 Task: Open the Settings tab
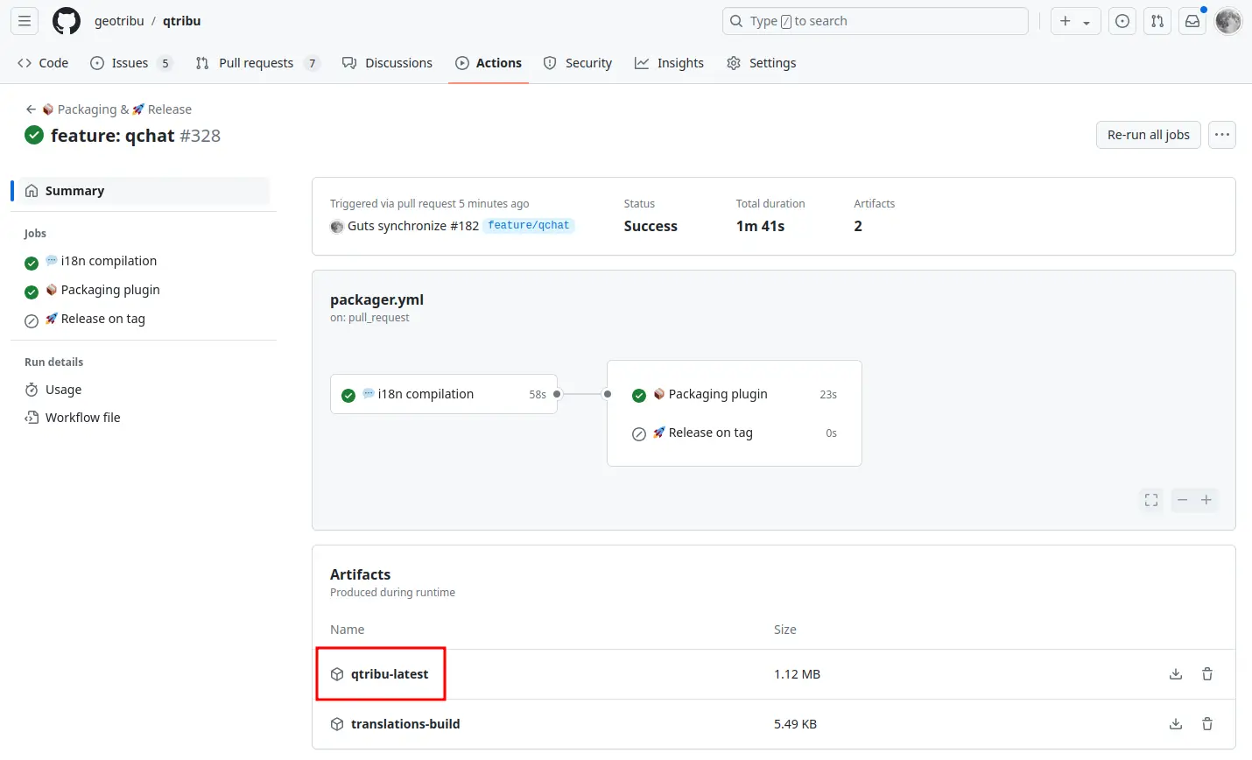tap(762, 63)
